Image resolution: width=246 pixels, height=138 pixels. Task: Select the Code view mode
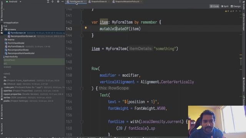(x=214, y=6)
